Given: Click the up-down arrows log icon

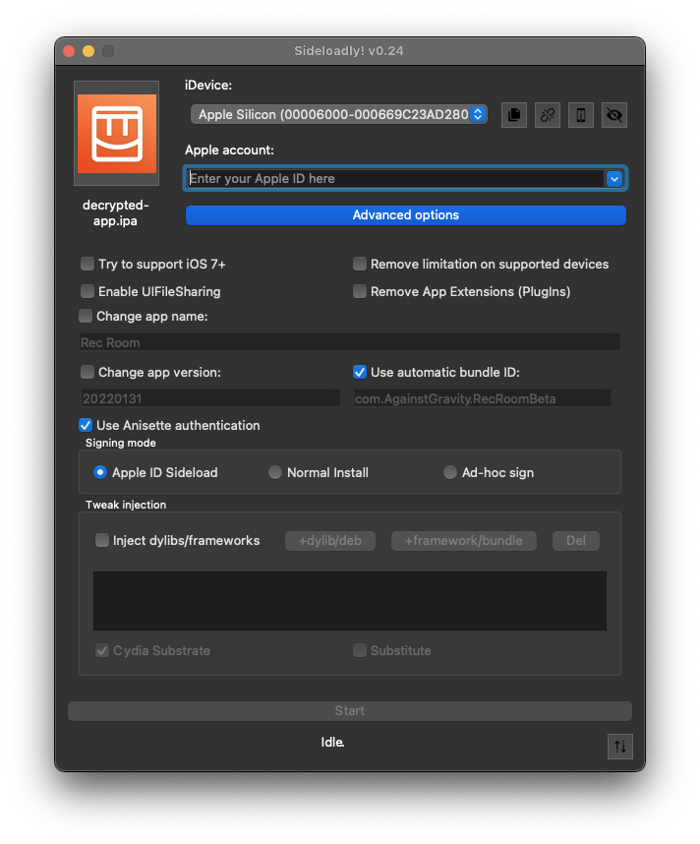Looking at the screenshot, I should coord(619,747).
